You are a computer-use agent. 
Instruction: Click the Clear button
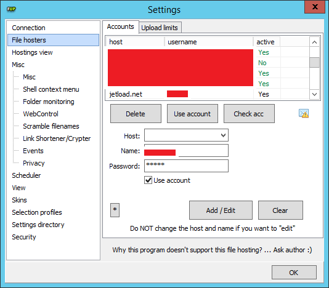[x=280, y=210]
